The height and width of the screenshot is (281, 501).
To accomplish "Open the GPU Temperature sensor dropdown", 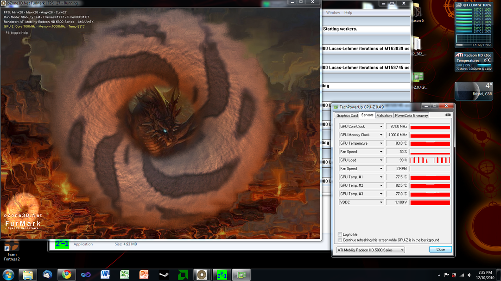I will (381, 143).
